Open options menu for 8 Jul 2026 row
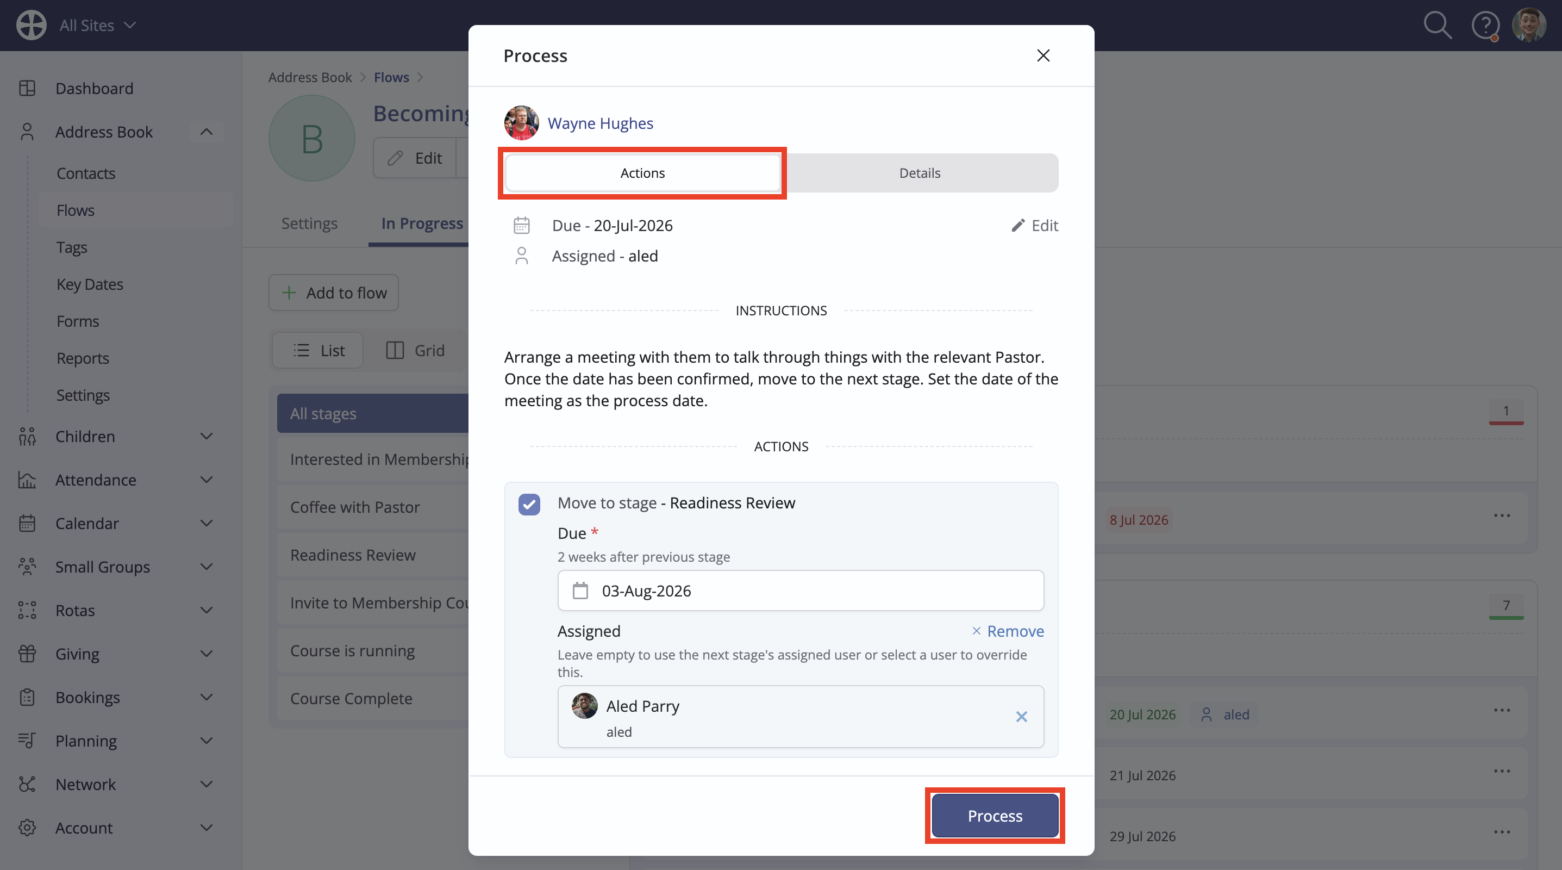 (1502, 515)
